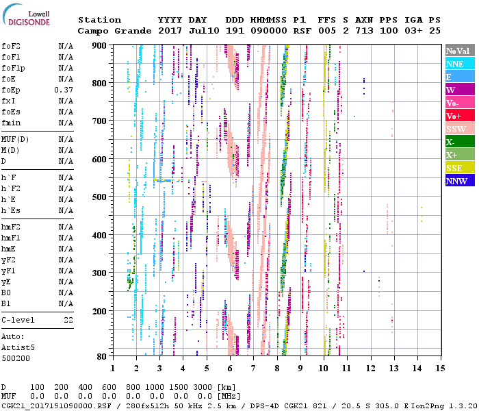Click the date value Jul10
The image size is (479, 411).
coord(204,31)
